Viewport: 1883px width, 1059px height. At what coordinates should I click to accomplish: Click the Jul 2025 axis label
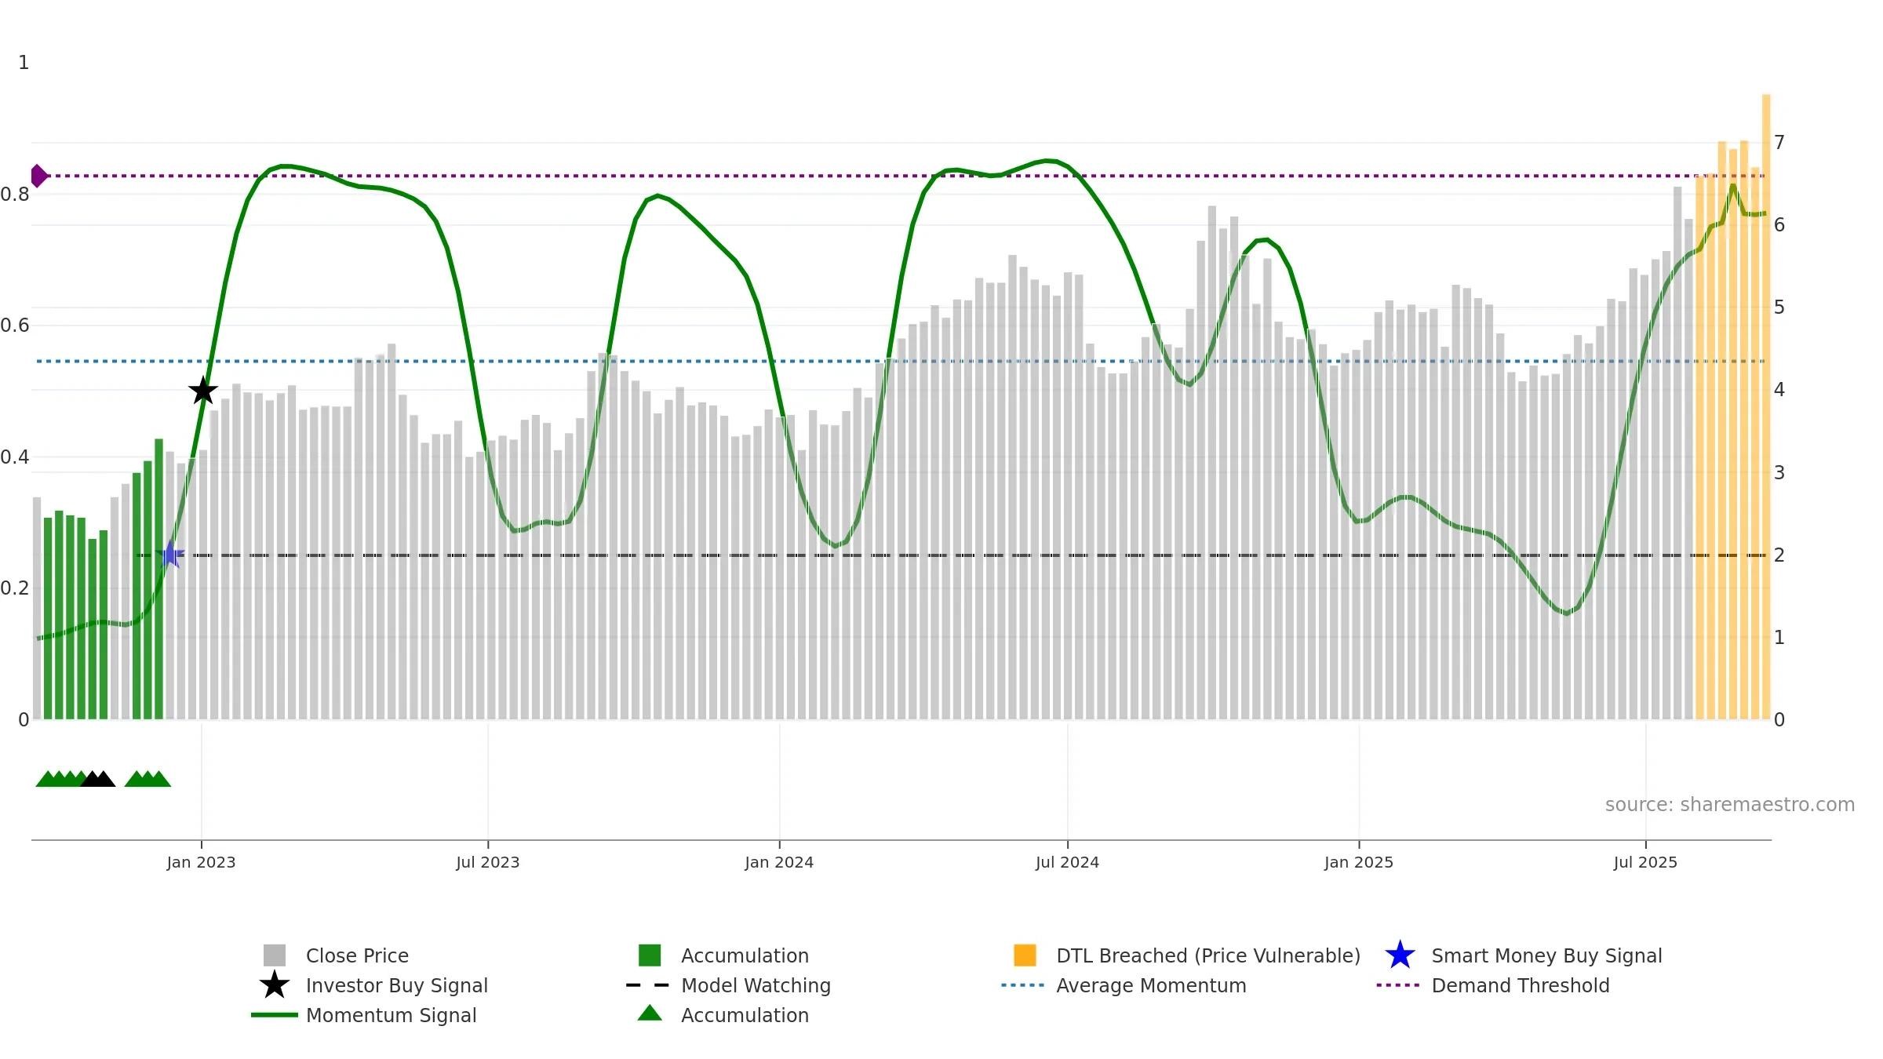1645,863
